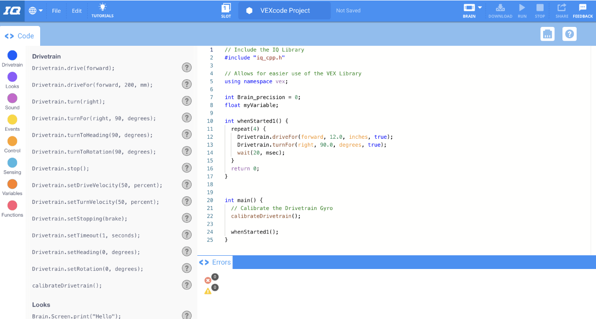Select the Sound category circle
Image resolution: width=596 pixels, height=319 pixels.
12,98
